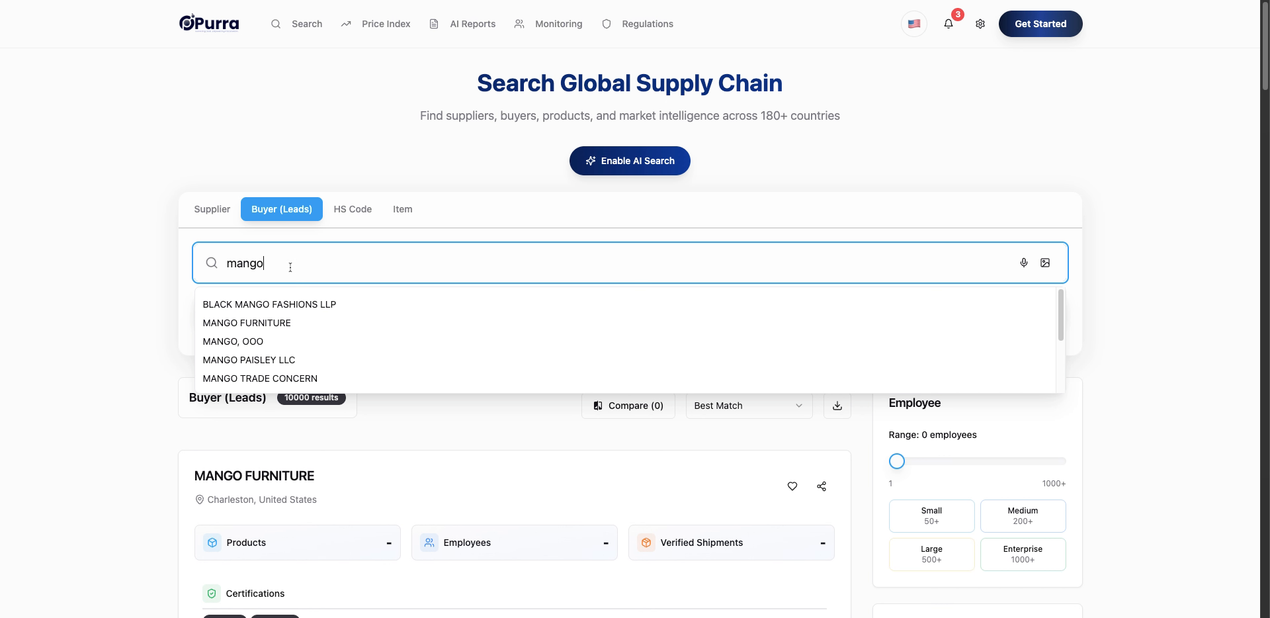Click the microphone voice search icon

click(1023, 263)
